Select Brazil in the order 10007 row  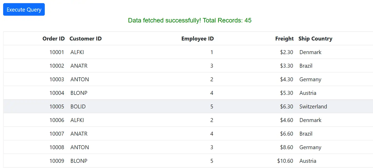[x=306, y=134]
